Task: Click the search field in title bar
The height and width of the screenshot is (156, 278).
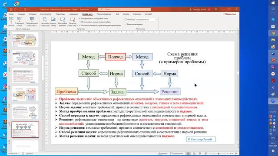Action: tap(124, 9)
